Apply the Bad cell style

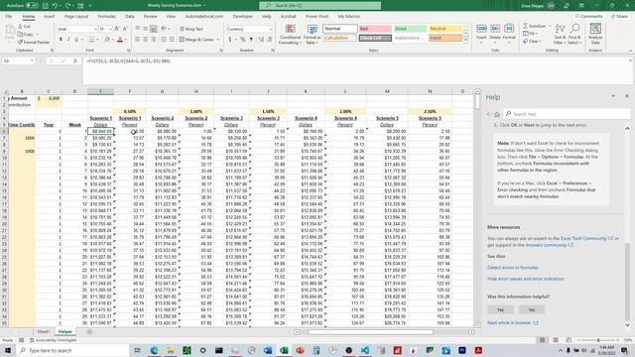coord(375,29)
